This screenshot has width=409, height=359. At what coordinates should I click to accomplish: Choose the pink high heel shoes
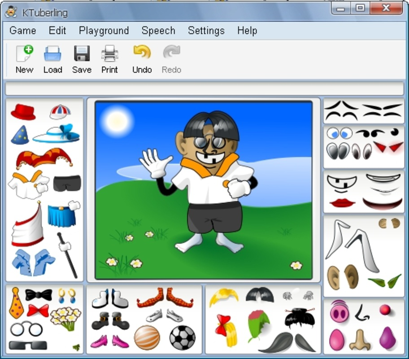pos(109,341)
